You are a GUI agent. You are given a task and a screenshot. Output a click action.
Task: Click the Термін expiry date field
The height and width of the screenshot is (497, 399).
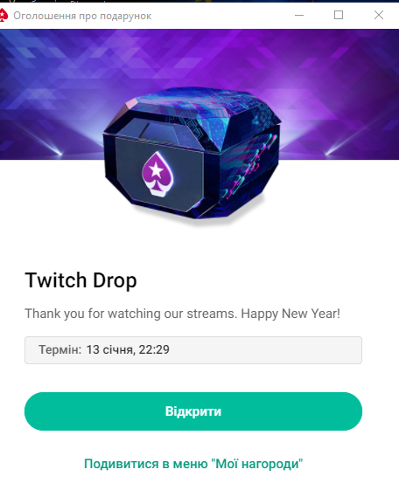(x=193, y=350)
